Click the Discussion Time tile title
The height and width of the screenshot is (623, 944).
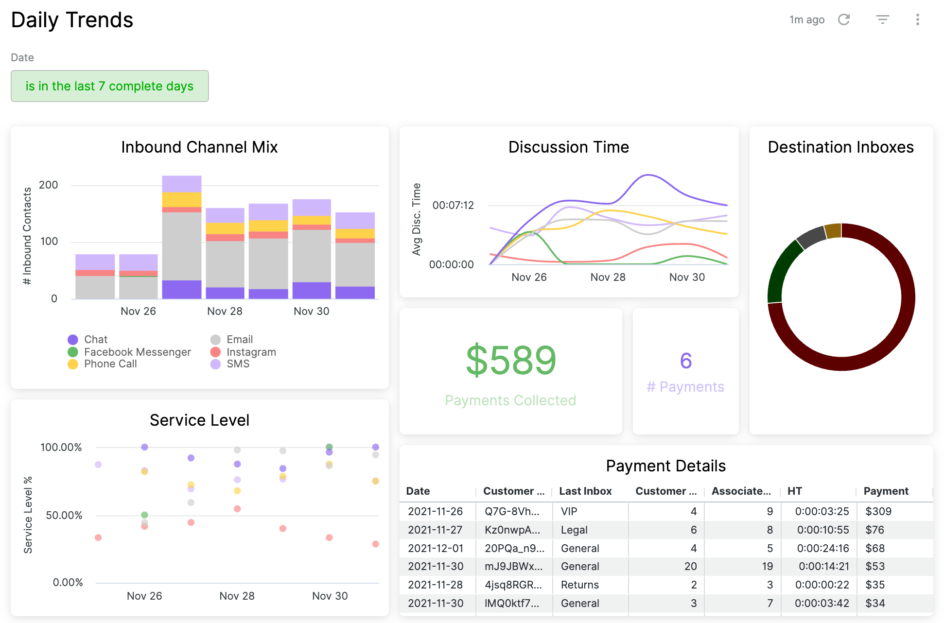tap(569, 147)
